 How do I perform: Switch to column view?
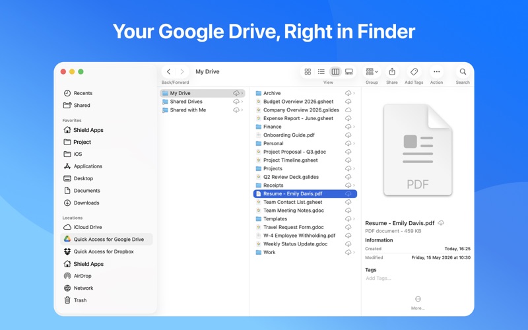(335, 71)
